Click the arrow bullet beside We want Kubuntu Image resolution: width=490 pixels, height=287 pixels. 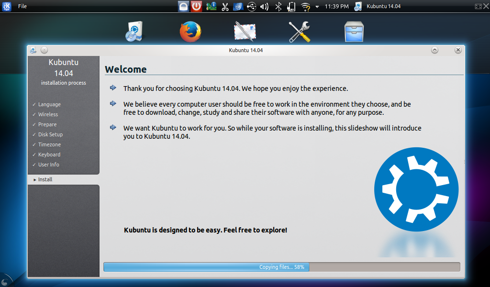point(113,127)
